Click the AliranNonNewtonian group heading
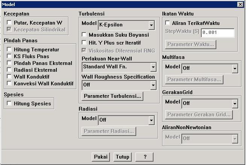246x165 pixels. tap(187, 127)
